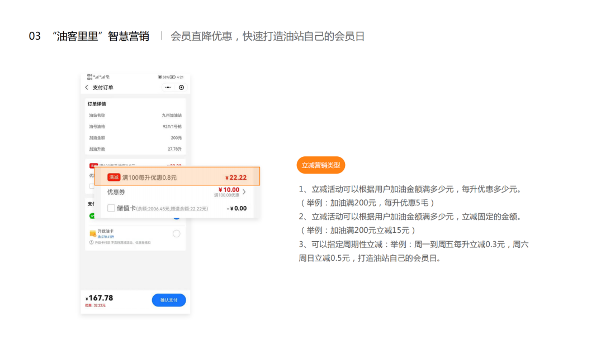Click the 满100.00优惠 coupon condition text
The image size is (615, 345).
226,195
